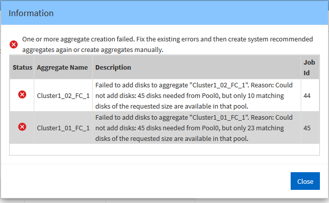This screenshot has height=203, width=329.
Task: Sort by the Aggregate Name column header
Action: pos(62,67)
